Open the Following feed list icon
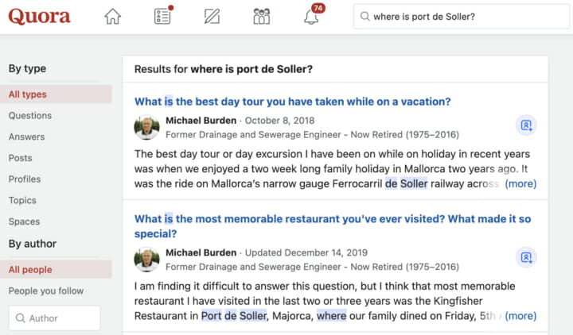The image size is (573, 335). [162, 16]
